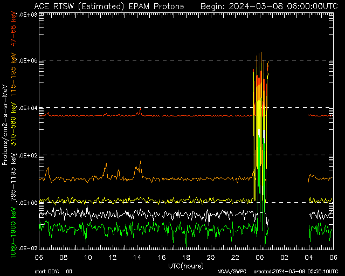Click the 00 hour mark on x-axis
This screenshot has height=276, width=345.
(260, 257)
